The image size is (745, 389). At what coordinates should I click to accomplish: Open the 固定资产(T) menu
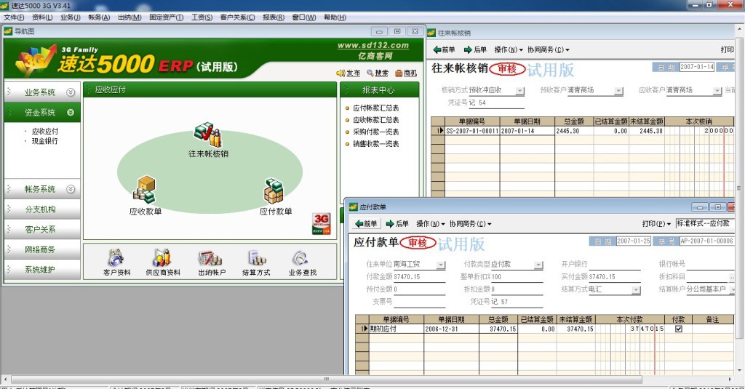pyautogui.click(x=167, y=17)
